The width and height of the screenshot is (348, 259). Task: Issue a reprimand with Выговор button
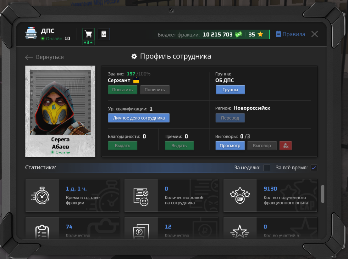[262, 146]
